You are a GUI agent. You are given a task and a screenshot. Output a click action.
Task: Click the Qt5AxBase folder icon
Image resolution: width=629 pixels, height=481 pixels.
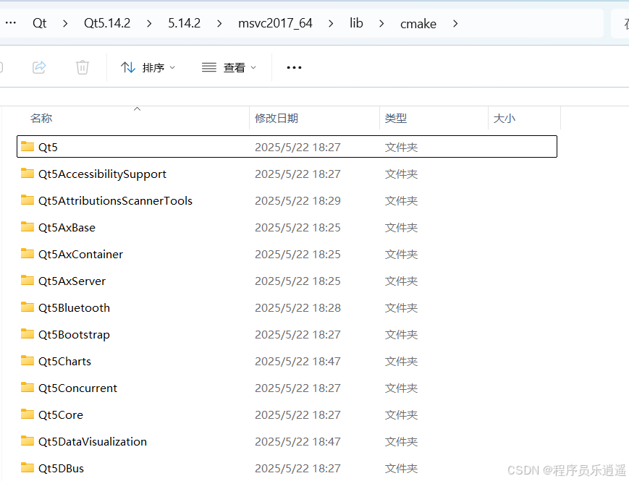pos(28,227)
